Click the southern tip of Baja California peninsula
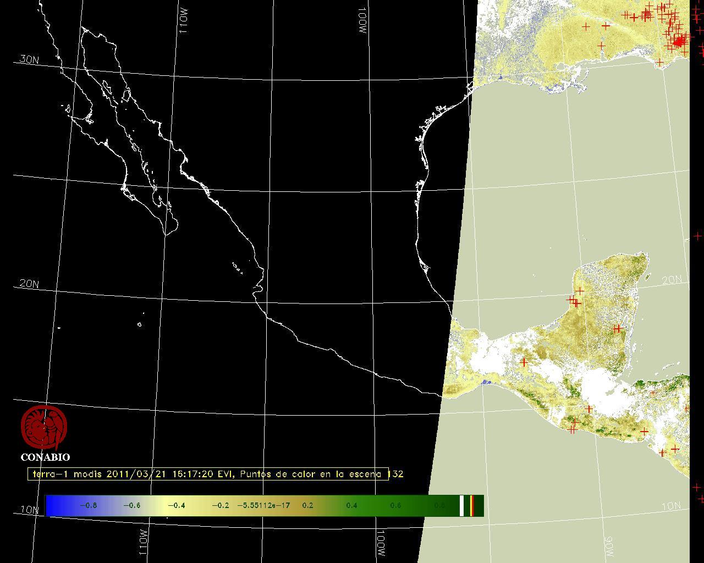This screenshot has width=704, height=563. 166,234
